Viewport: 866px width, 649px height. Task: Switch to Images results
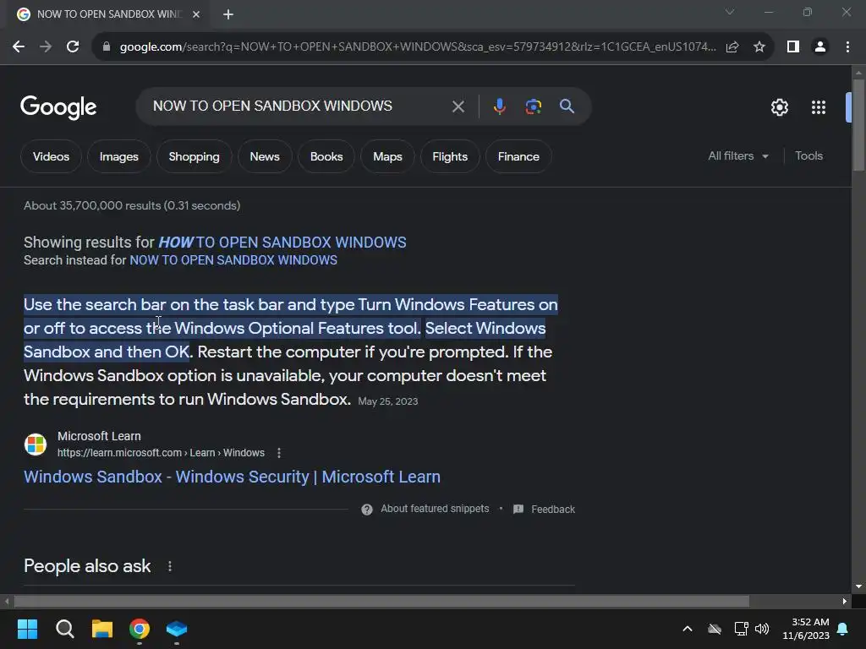118,156
